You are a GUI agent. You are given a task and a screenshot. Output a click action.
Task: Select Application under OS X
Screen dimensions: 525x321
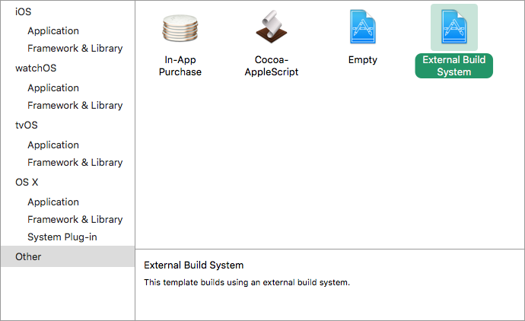click(53, 202)
